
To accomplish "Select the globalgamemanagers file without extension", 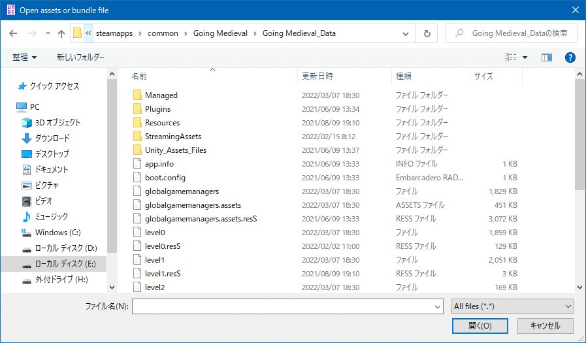I will tap(182, 191).
